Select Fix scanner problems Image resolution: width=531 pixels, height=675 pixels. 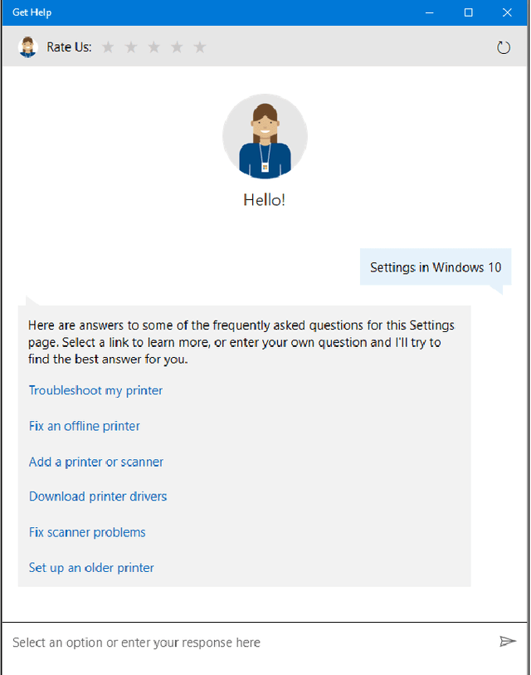(87, 532)
